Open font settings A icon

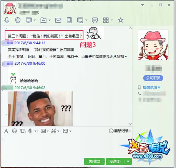[x=6, y=131]
